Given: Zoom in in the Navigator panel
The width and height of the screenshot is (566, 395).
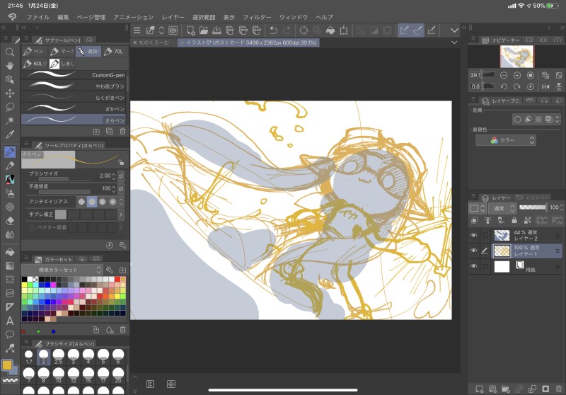Looking at the screenshot, I should tap(517, 75).
